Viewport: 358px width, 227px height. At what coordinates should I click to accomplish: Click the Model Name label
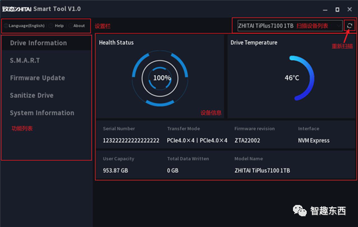249,159
